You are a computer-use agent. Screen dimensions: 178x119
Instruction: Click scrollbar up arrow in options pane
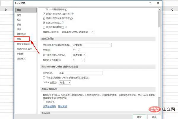click(x=159, y=10)
